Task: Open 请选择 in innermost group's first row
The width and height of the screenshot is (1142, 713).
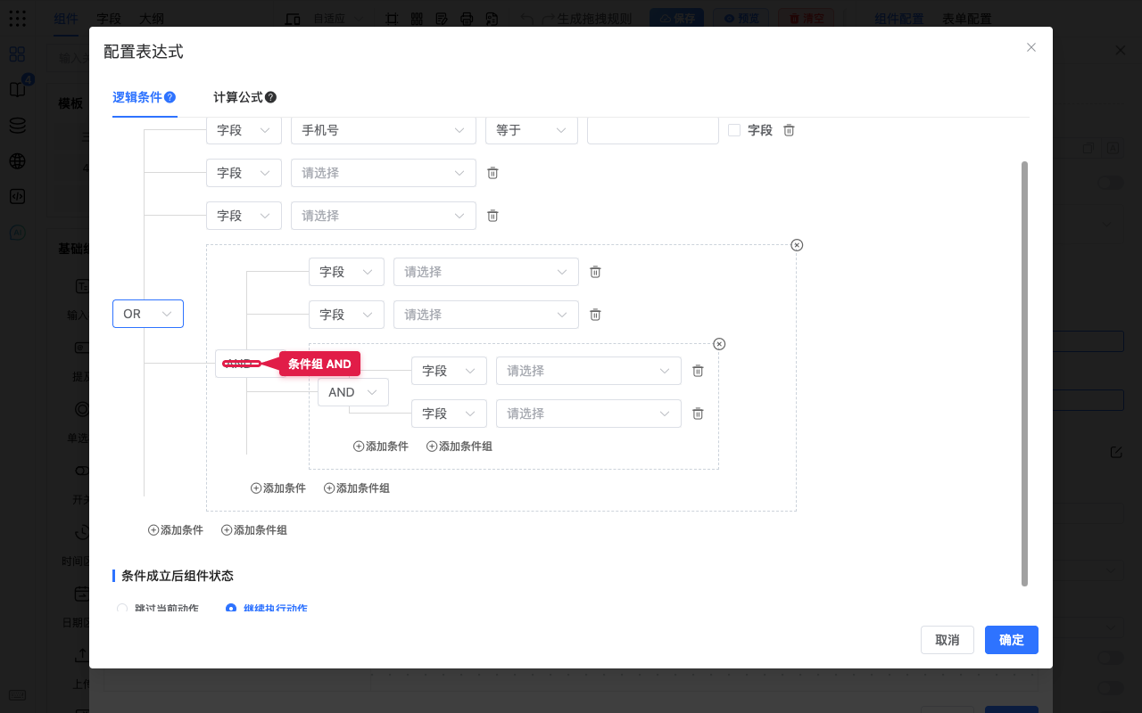Action: click(589, 371)
